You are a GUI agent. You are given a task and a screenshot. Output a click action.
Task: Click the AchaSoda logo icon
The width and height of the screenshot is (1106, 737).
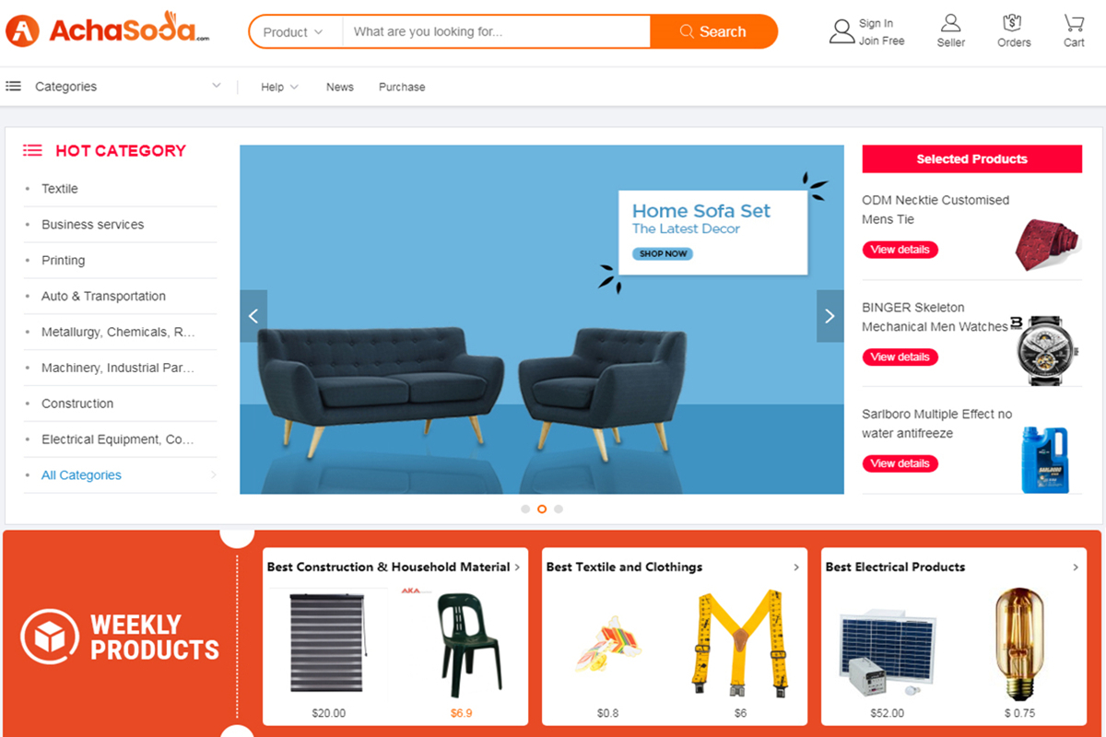tap(22, 31)
